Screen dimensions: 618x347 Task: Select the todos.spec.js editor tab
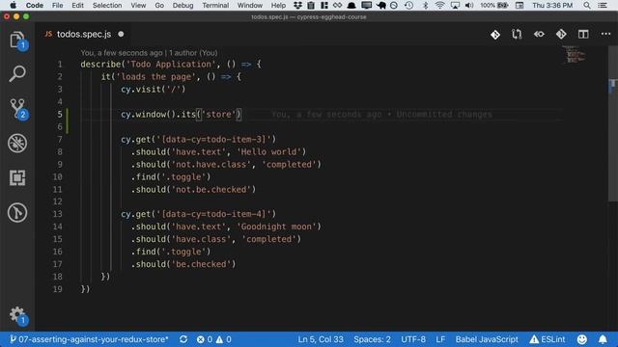(x=84, y=35)
